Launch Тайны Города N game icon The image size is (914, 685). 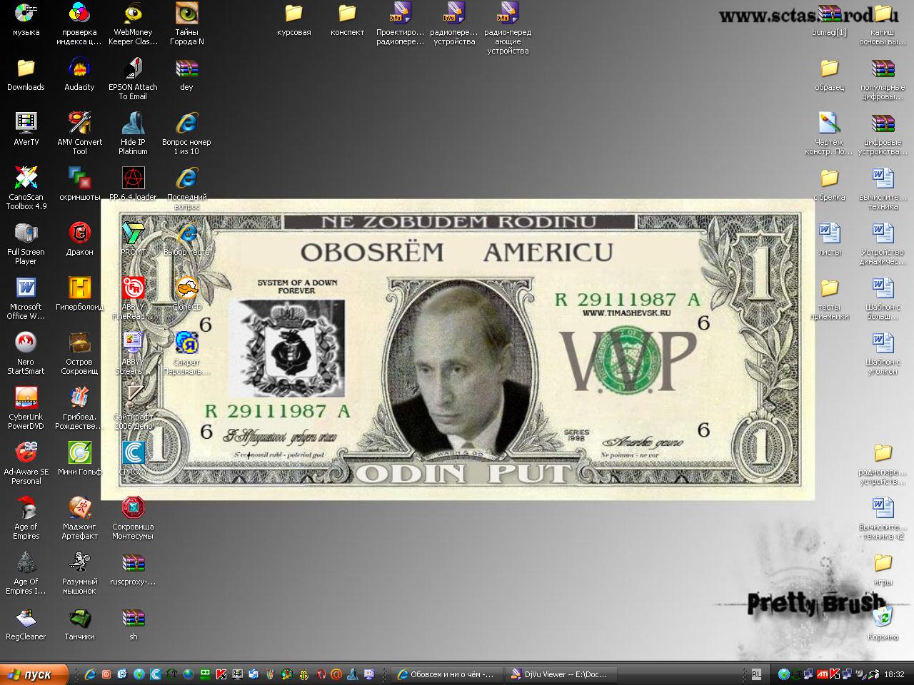click(x=186, y=24)
